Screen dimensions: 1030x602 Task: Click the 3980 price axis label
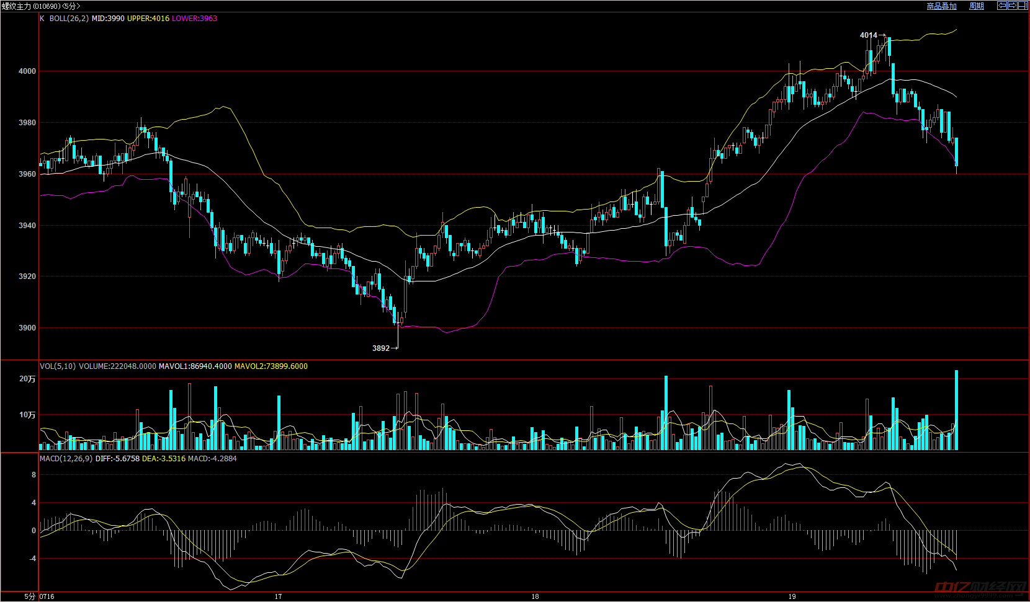point(27,123)
